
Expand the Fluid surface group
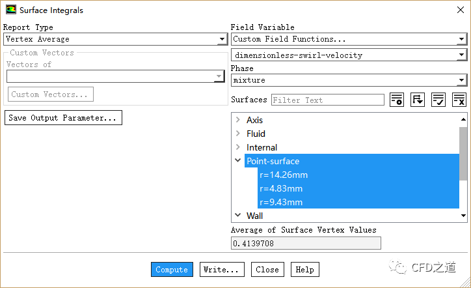click(x=238, y=134)
